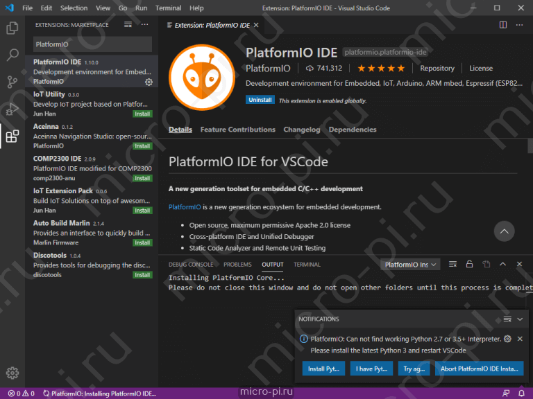Install the IoT Utility extension

[x=142, y=114]
